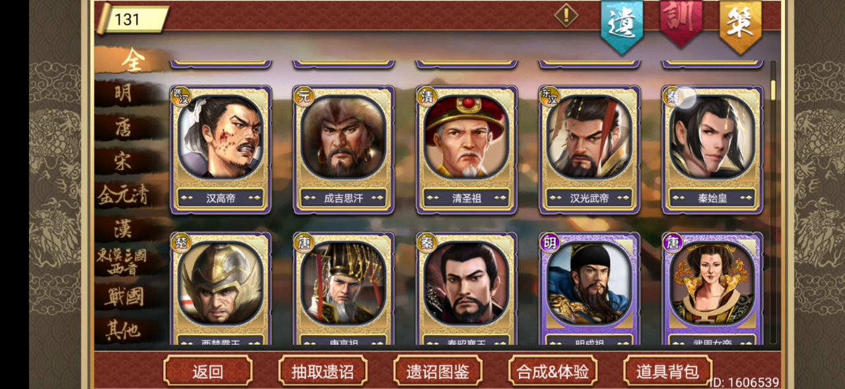Pick the 汉光武帝 portrait card
This screenshot has height=389, width=845.
(589, 150)
